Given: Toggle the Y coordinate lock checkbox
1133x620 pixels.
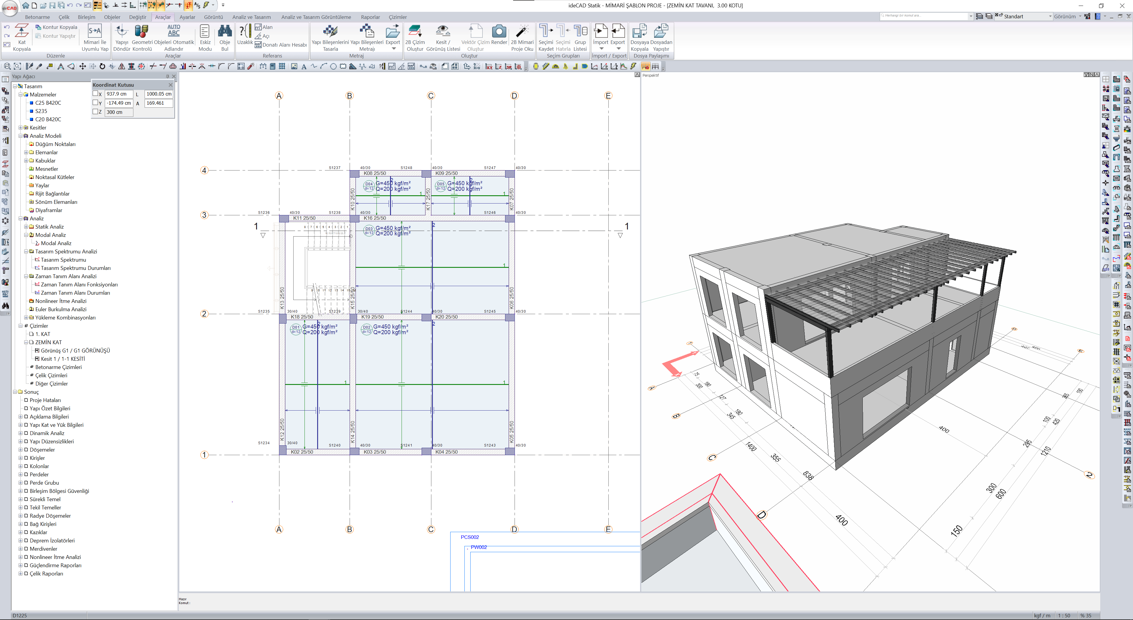Looking at the screenshot, I should click(x=95, y=103).
